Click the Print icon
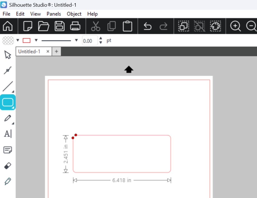 pyautogui.click(x=75, y=26)
